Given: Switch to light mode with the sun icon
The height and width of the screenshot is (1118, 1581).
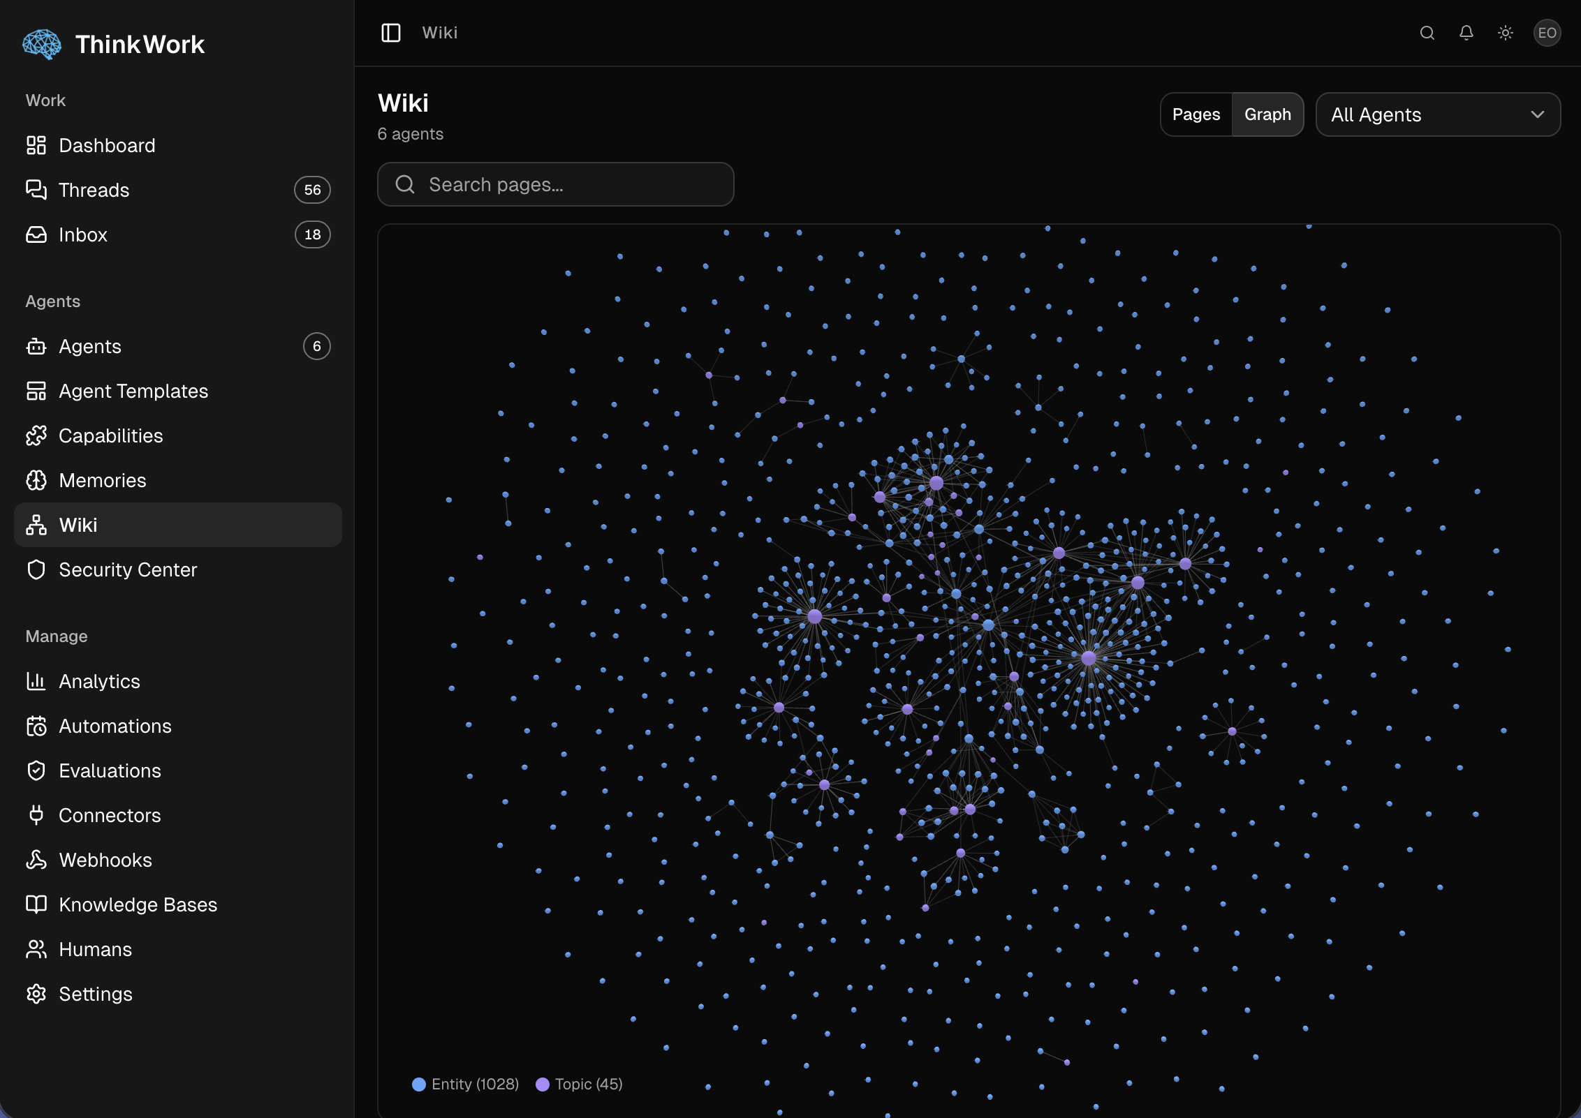Looking at the screenshot, I should (x=1506, y=33).
